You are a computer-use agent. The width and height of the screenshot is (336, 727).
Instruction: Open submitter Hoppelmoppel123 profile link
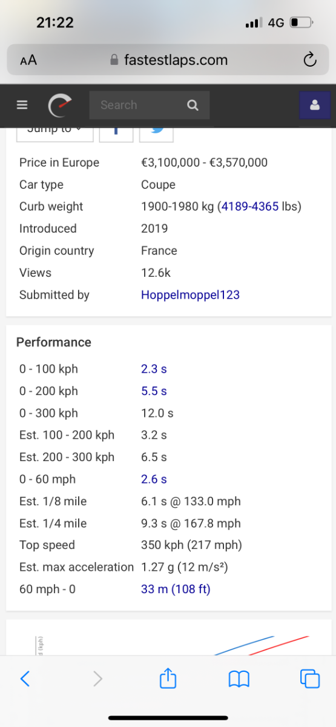[x=190, y=295]
